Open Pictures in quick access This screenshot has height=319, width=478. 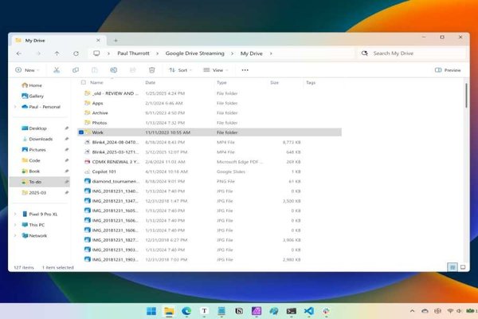(33, 150)
